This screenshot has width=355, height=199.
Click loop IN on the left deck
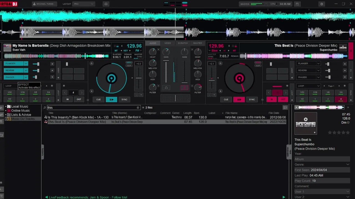[67, 99]
